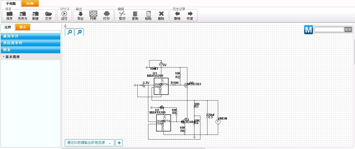Select the Q1 MCH3383 transistor
The height and width of the screenshot is (149, 355).
pos(186,85)
